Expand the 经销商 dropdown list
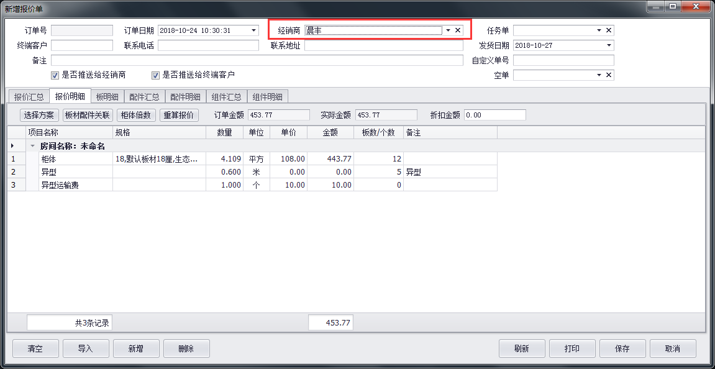This screenshot has width=715, height=369. (x=448, y=30)
